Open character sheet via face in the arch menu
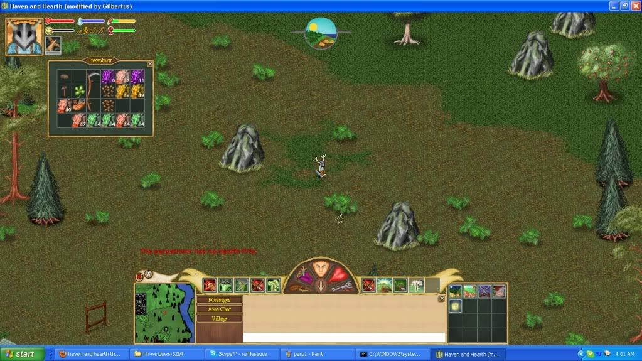Screen dimensions: 642x361 [x=321, y=269]
